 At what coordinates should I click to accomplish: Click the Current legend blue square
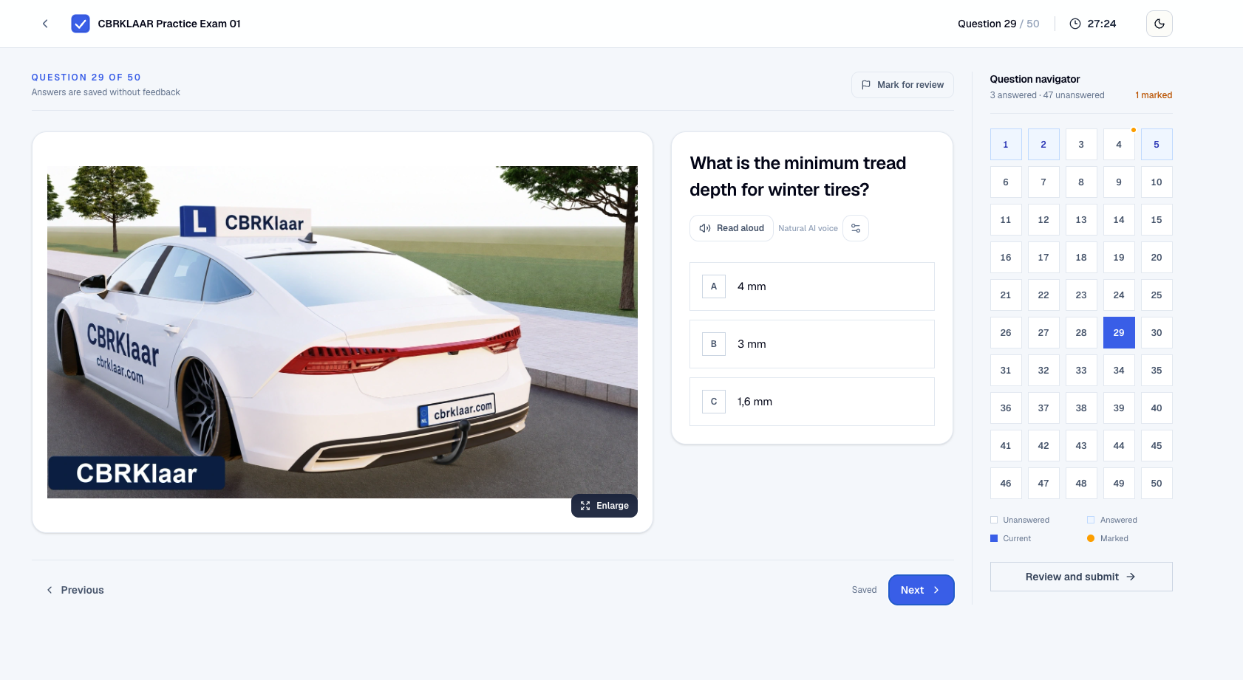[x=994, y=538]
